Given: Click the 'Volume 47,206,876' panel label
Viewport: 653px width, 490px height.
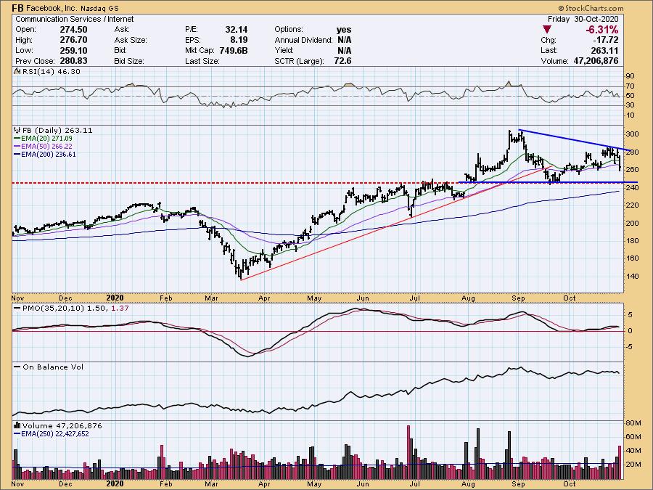Looking at the screenshot, I should (x=62, y=425).
